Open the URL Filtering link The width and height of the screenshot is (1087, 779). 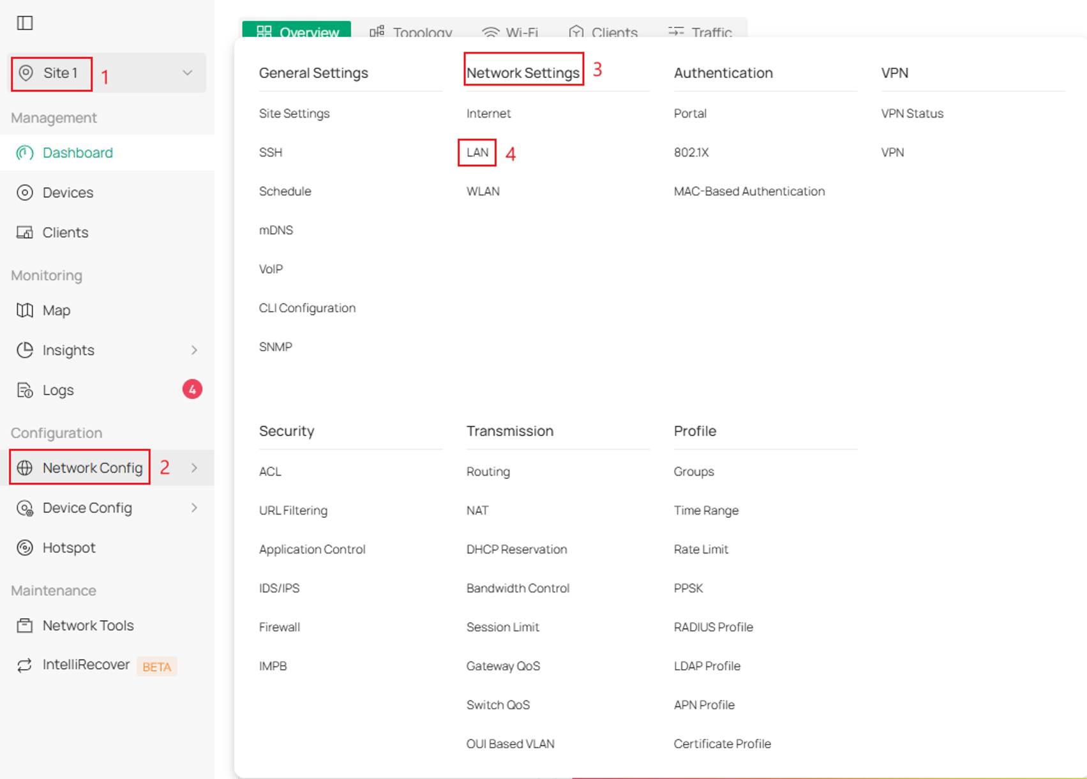click(294, 511)
